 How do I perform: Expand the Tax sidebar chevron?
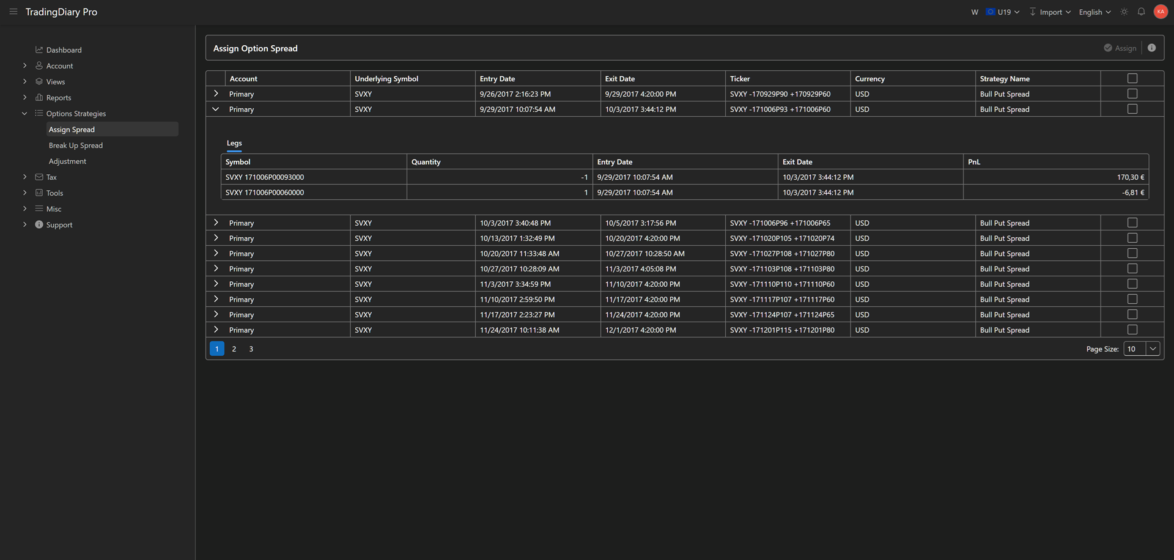point(24,177)
